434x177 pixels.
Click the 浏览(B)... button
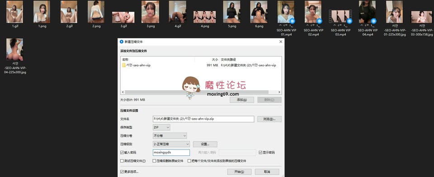pyautogui.click(x=269, y=119)
